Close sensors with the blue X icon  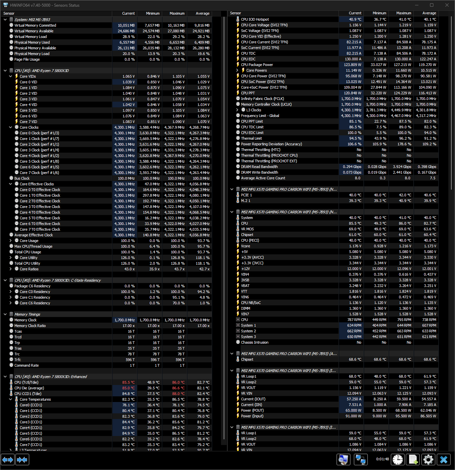444,460
